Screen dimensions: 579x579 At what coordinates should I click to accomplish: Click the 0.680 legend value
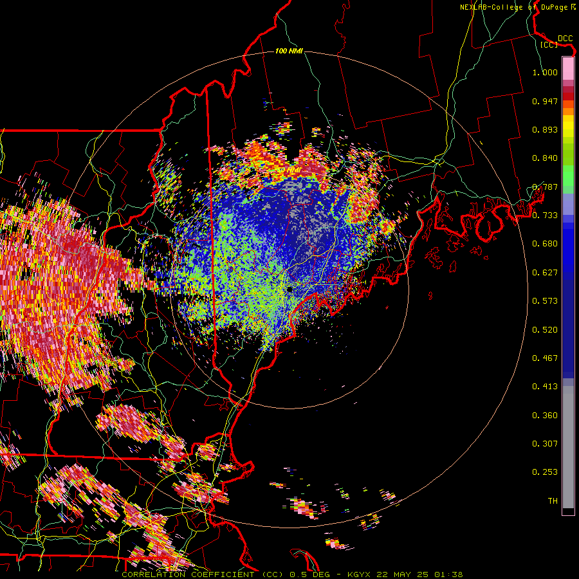click(x=545, y=244)
